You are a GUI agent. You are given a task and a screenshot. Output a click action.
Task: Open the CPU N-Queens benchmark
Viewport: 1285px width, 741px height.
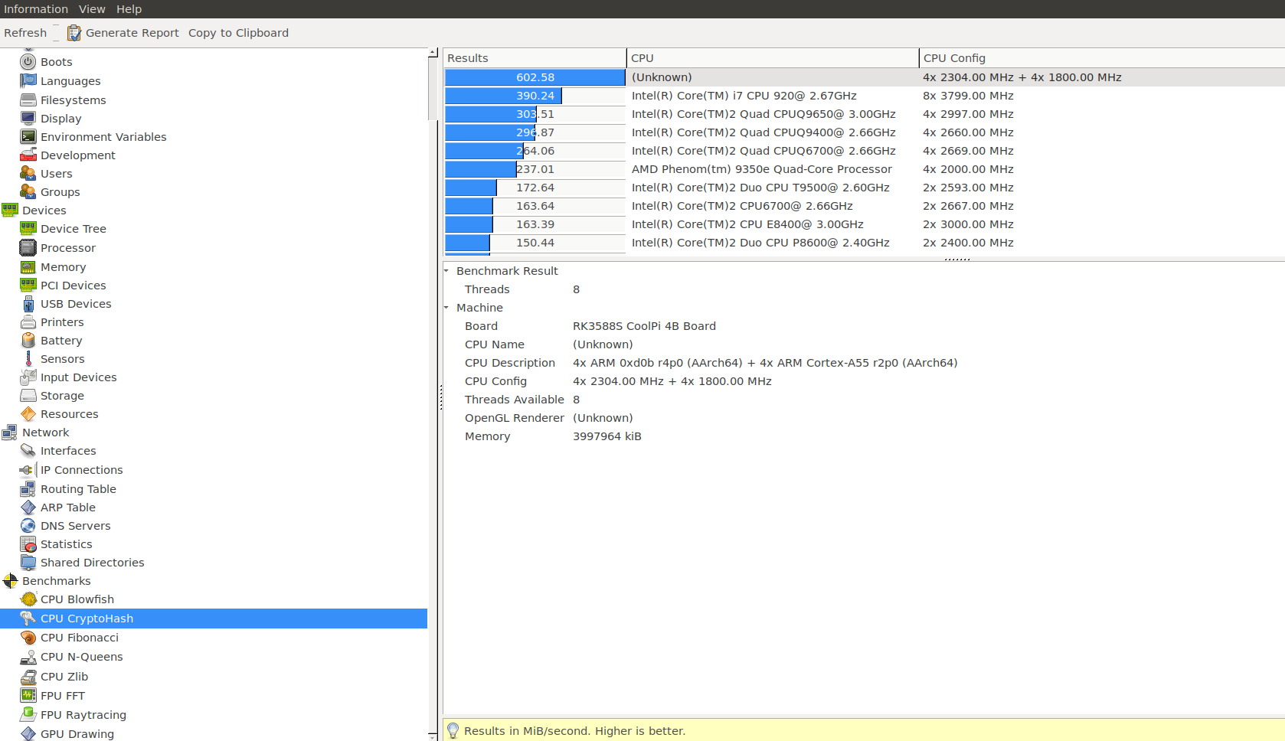(82, 657)
